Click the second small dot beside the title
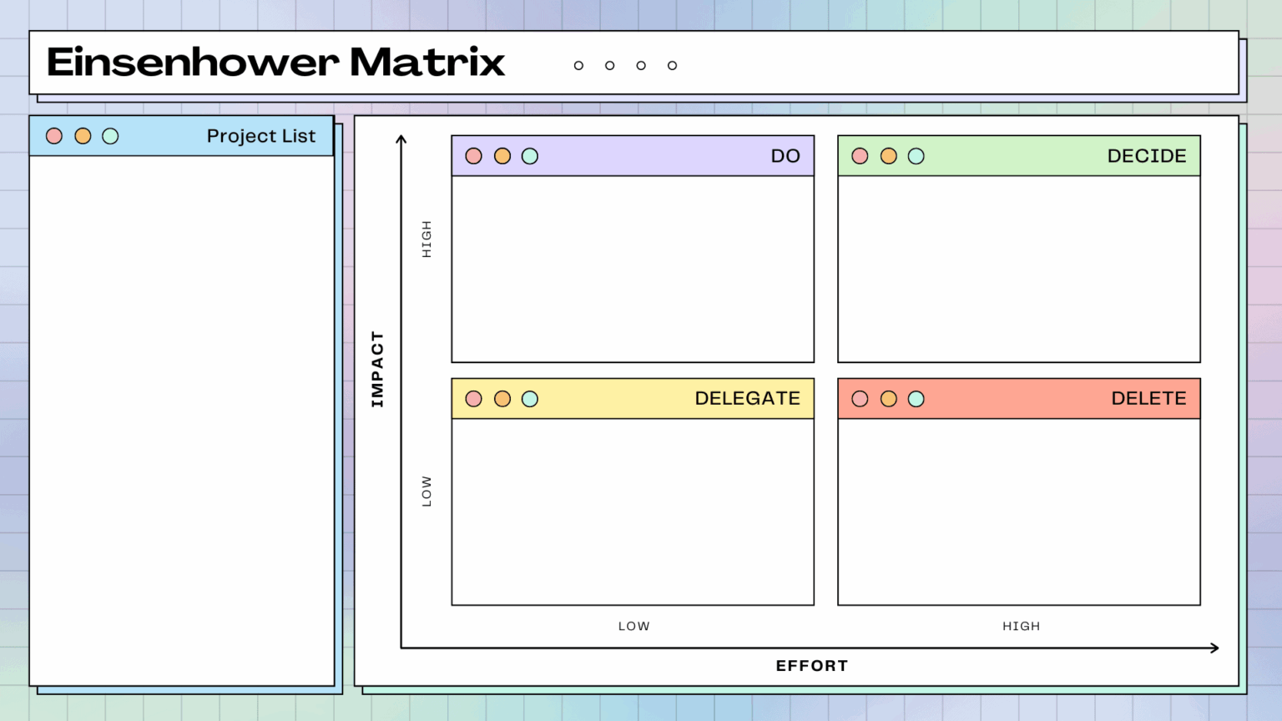Viewport: 1282px width, 721px height. click(x=609, y=65)
